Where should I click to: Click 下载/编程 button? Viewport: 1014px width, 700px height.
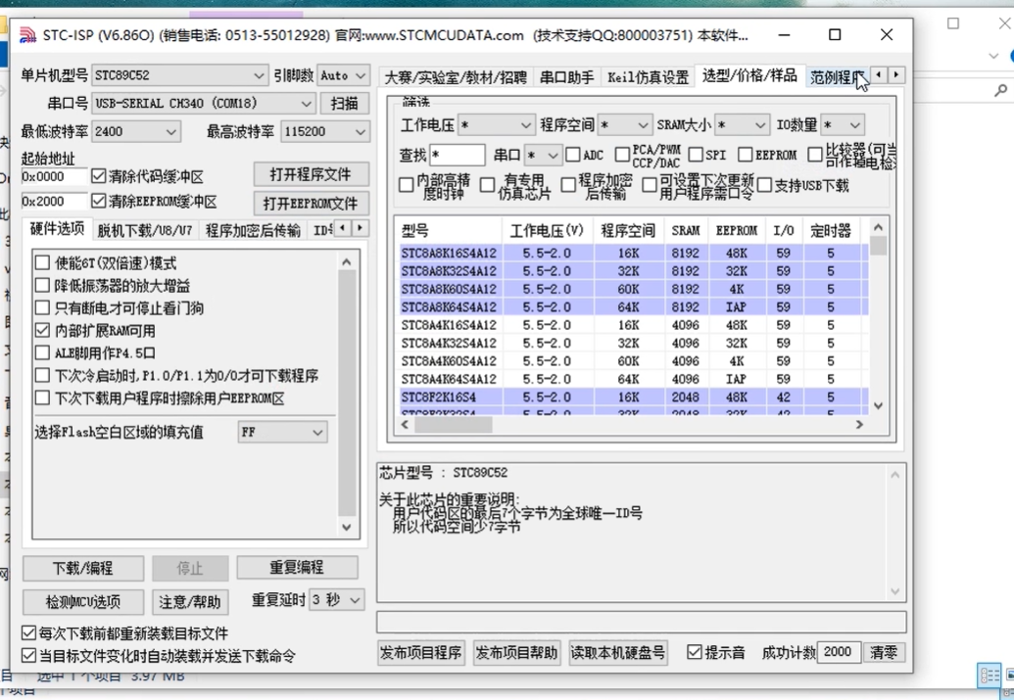pos(82,568)
